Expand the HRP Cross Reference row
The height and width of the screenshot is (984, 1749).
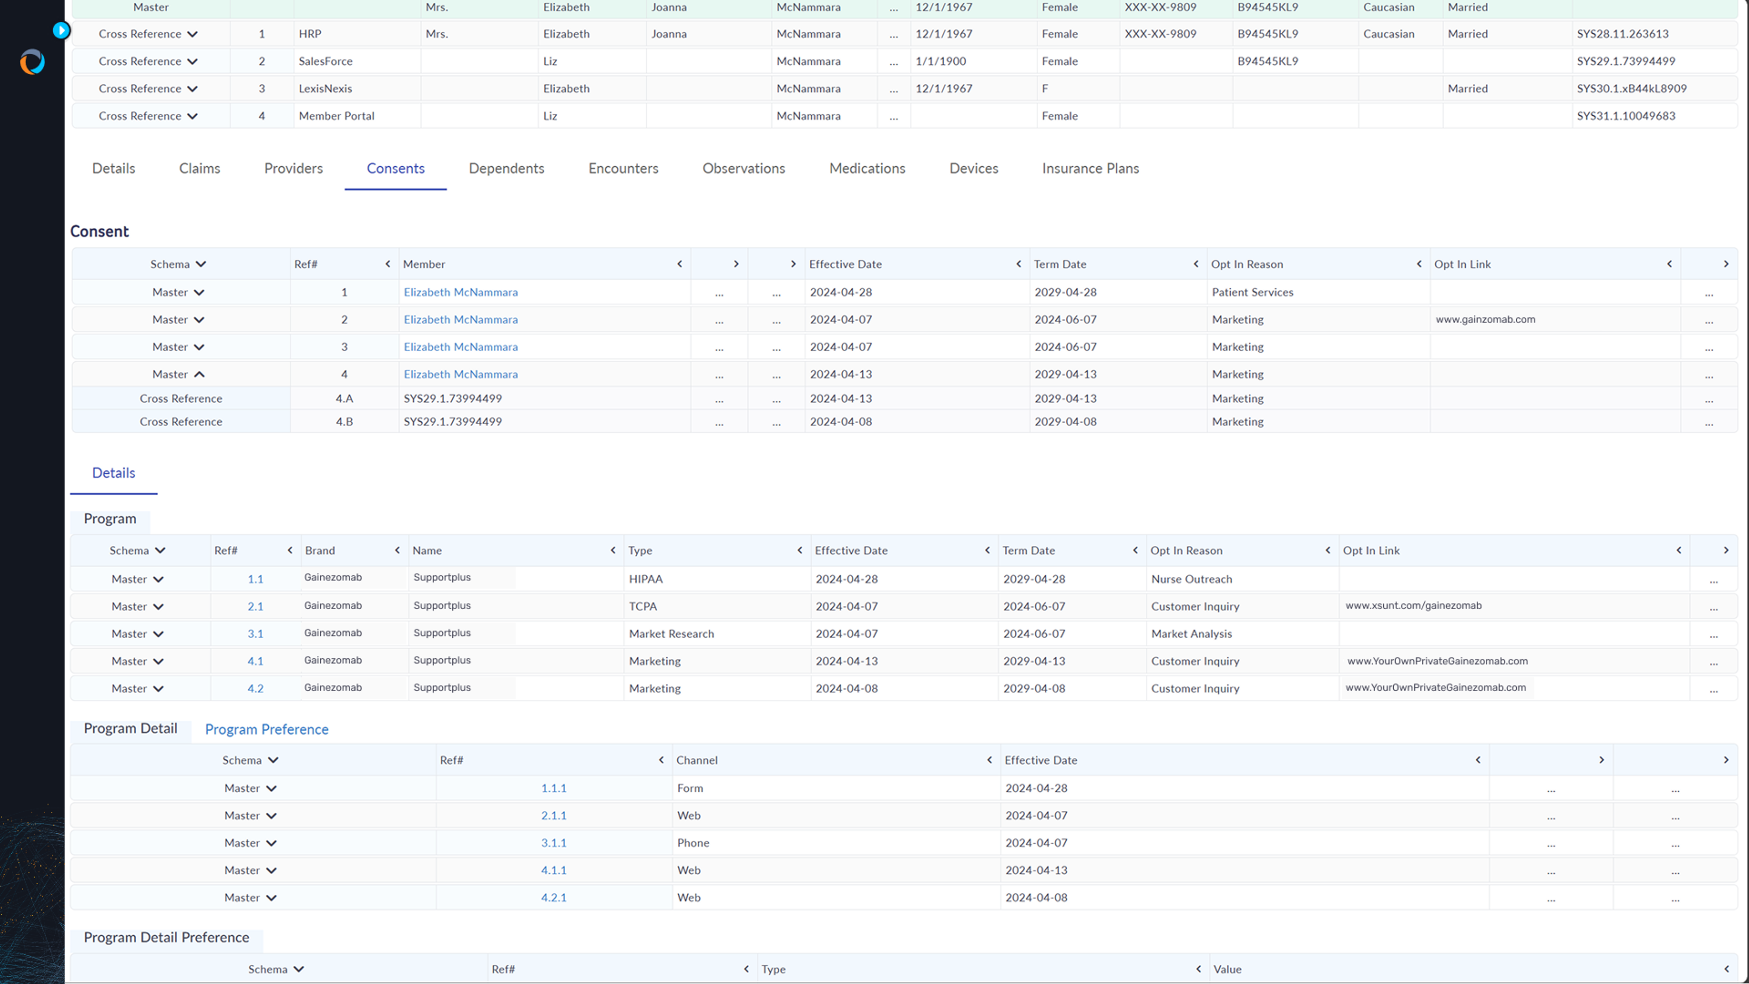(193, 34)
